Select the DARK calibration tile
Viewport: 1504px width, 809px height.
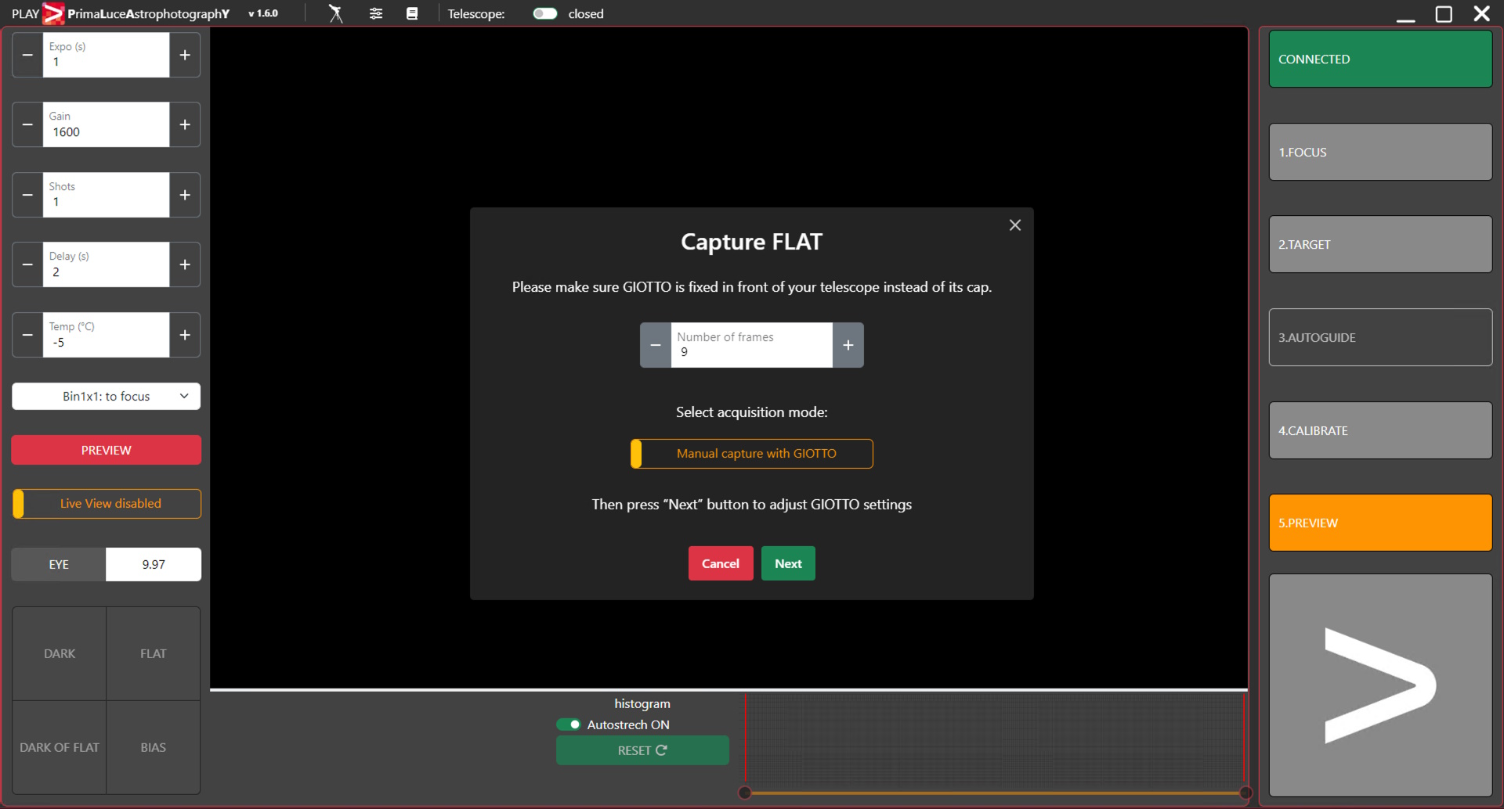pos(60,653)
